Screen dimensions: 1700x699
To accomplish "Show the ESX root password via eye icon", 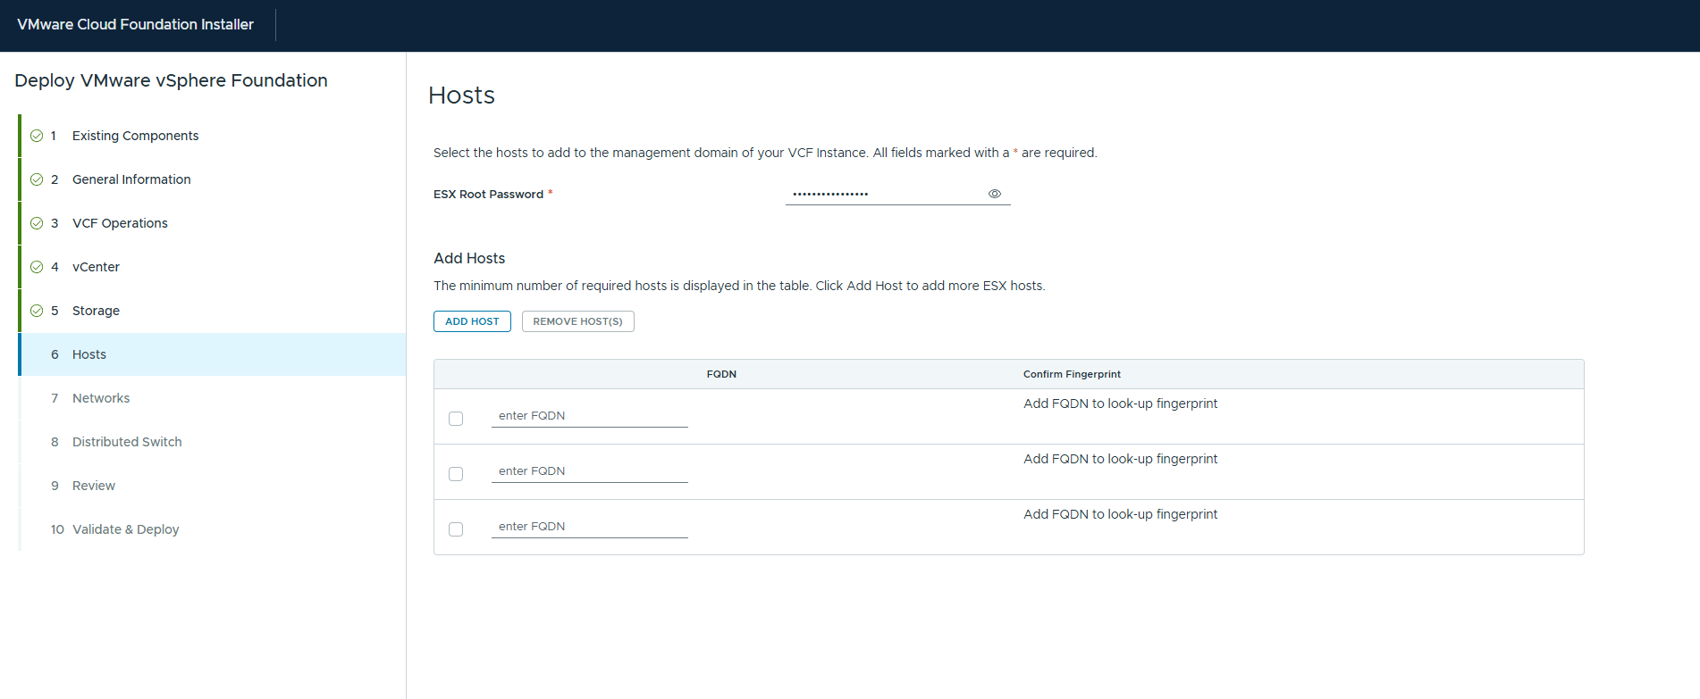I will pyautogui.click(x=994, y=194).
